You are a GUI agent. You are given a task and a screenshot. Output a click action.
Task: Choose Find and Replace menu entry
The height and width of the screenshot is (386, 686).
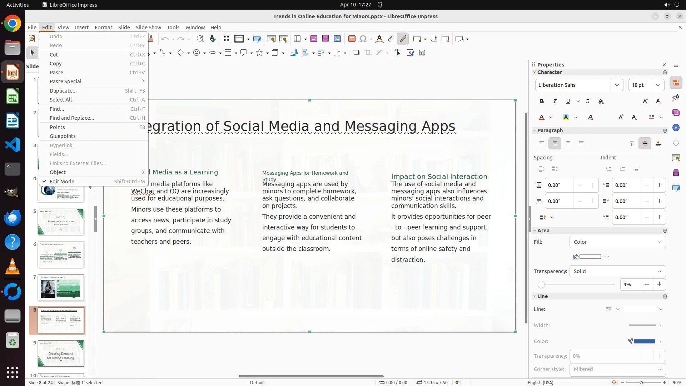(72, 118)
